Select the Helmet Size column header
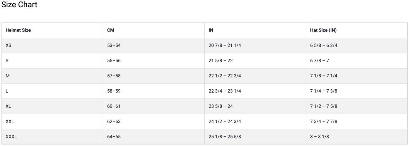 pyautogui.click(x=18, y=30)
